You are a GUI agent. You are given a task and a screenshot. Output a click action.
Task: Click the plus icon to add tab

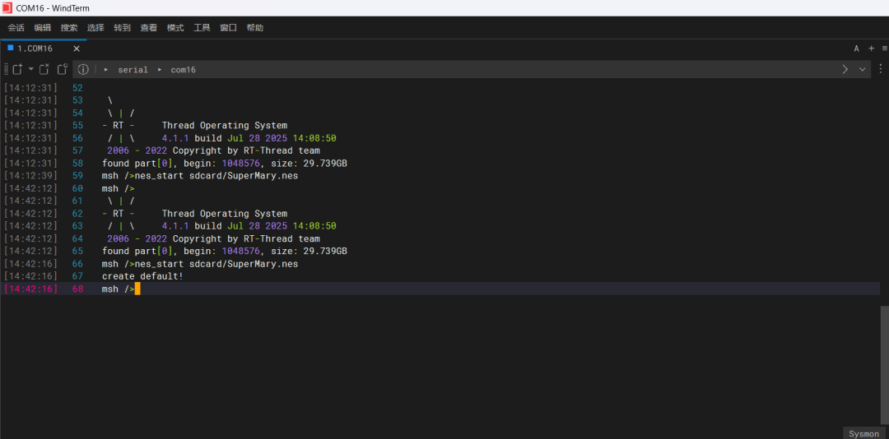pos(872,49)
